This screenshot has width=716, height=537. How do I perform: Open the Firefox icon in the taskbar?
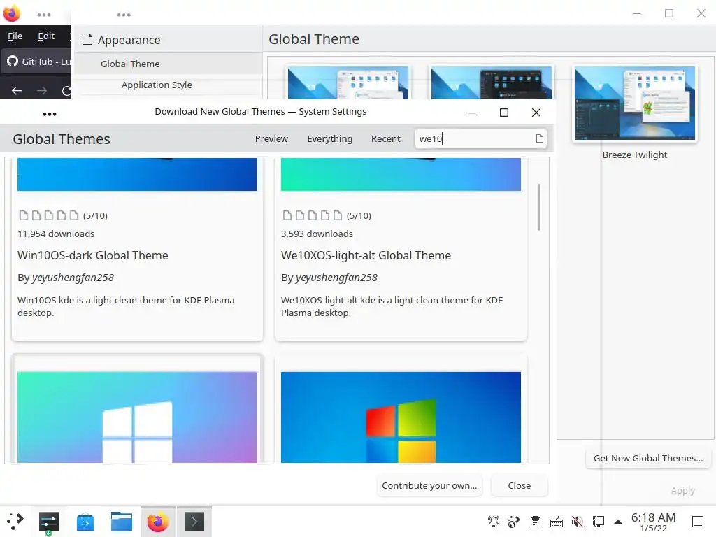(157, 522)
